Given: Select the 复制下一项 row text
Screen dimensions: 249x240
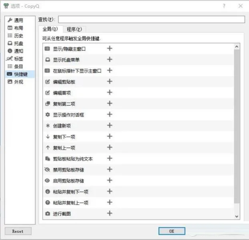Looking at the screenshot, I should coord(64,137).
